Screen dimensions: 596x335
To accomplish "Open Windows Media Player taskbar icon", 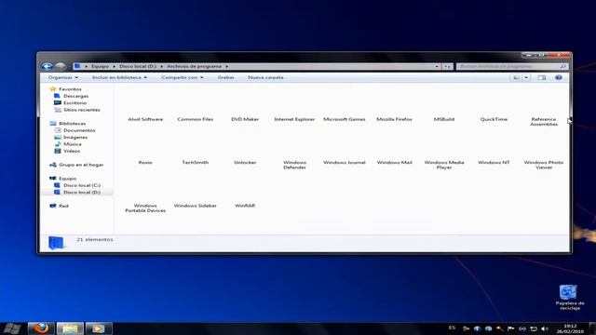I will pos(98,328).
